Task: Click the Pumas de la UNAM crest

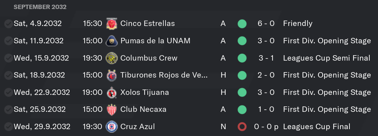Action: [112, 41]
